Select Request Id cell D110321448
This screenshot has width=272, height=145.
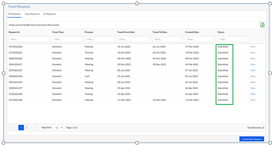tap(16, 100)
